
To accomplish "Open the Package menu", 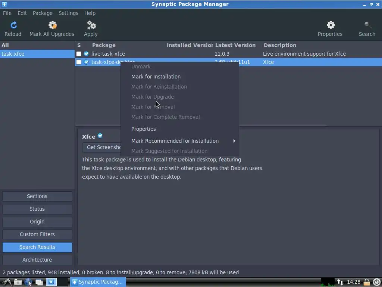I will (43, 13).
